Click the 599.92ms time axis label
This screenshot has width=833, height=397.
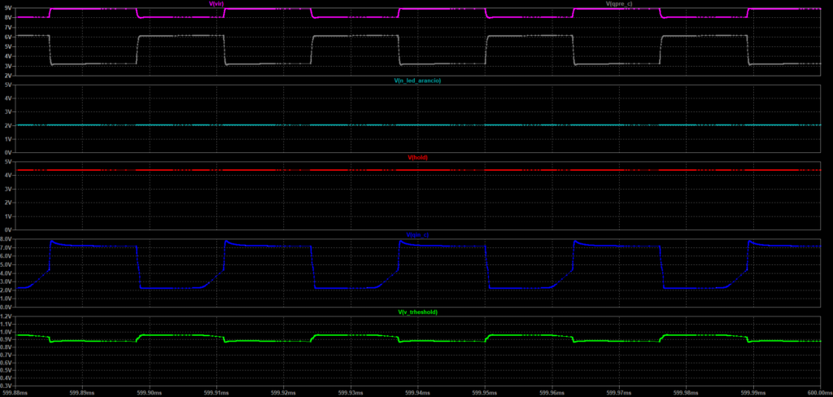(x=283, y=392)
